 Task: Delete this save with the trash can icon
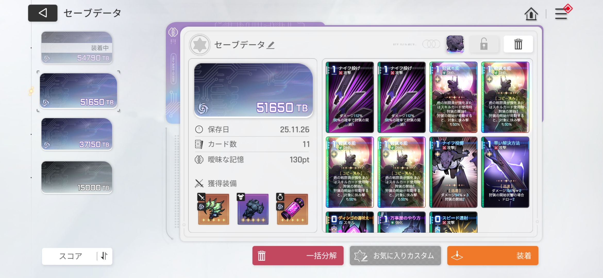pyautogui.click(x=518, y=44)
